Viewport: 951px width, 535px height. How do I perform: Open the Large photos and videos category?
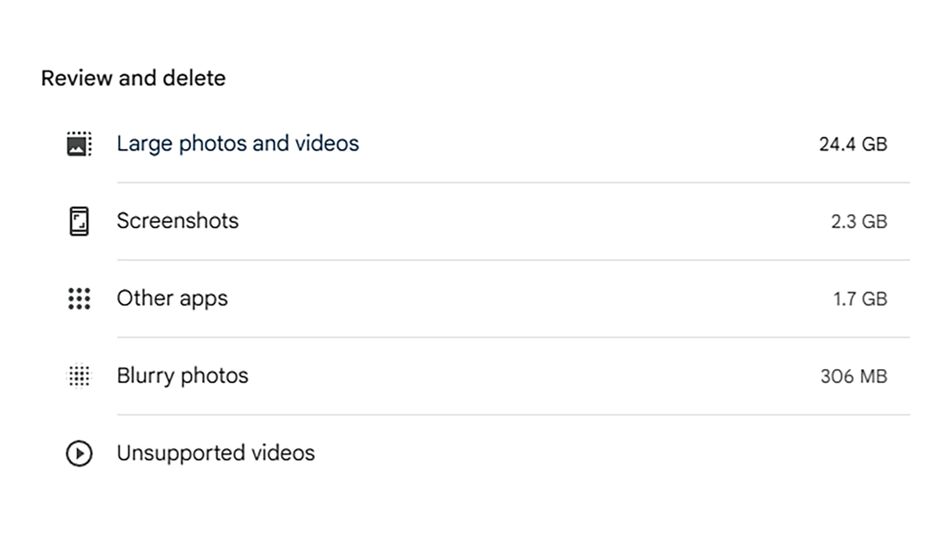(238, 143)
